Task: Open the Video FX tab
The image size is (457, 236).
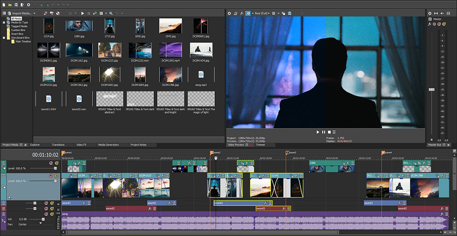Action: coord(81,145)
